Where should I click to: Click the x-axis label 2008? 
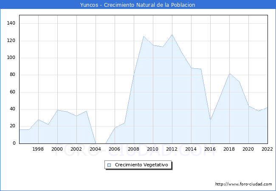134,149
